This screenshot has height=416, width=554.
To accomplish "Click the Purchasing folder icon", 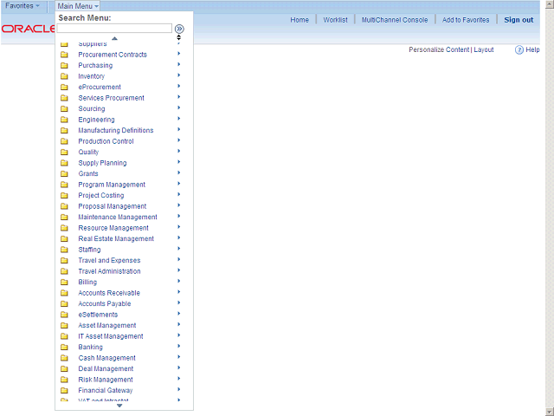I will [64, 66].
